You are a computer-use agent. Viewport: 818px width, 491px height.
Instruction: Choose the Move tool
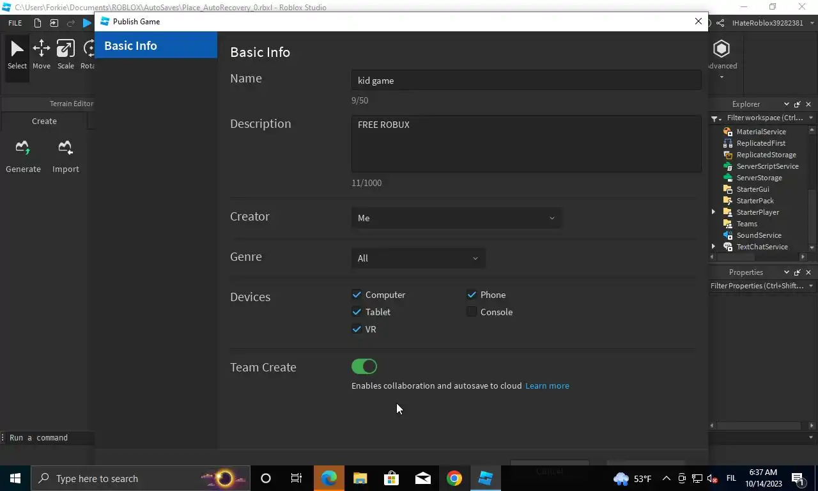pyautogui.click(x=42, y=54)
